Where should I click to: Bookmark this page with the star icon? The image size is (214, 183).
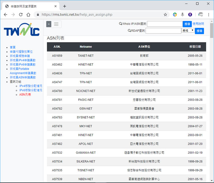pyautogui.click(x=165, y=15)
